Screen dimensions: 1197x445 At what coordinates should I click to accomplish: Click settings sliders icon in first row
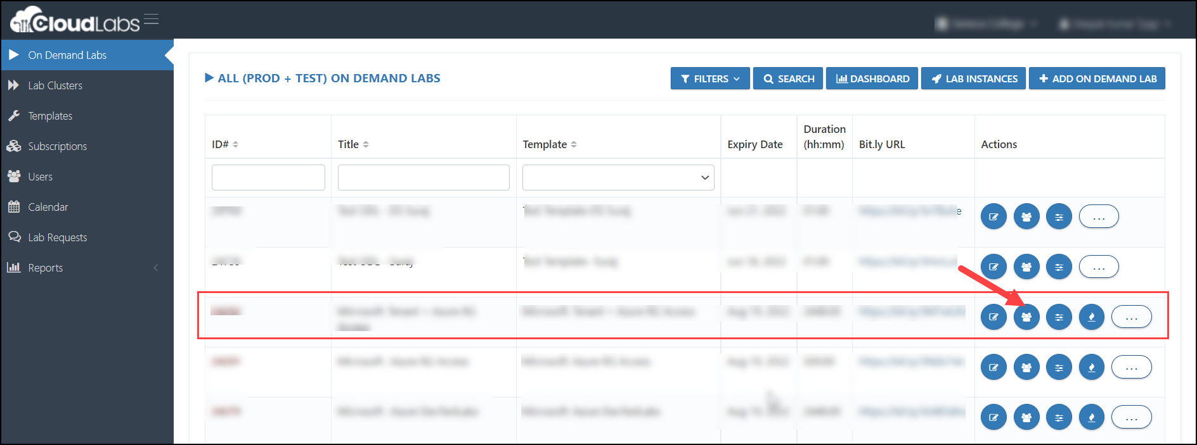click(1059, 216)
